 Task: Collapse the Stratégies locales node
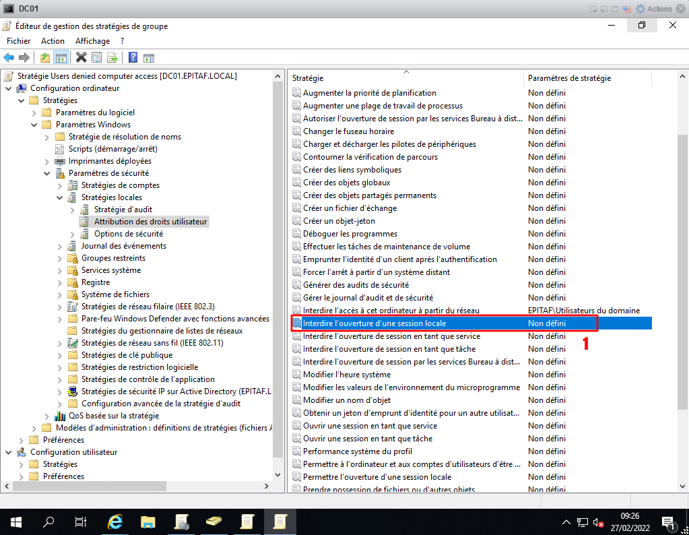[x=60, y=197]
